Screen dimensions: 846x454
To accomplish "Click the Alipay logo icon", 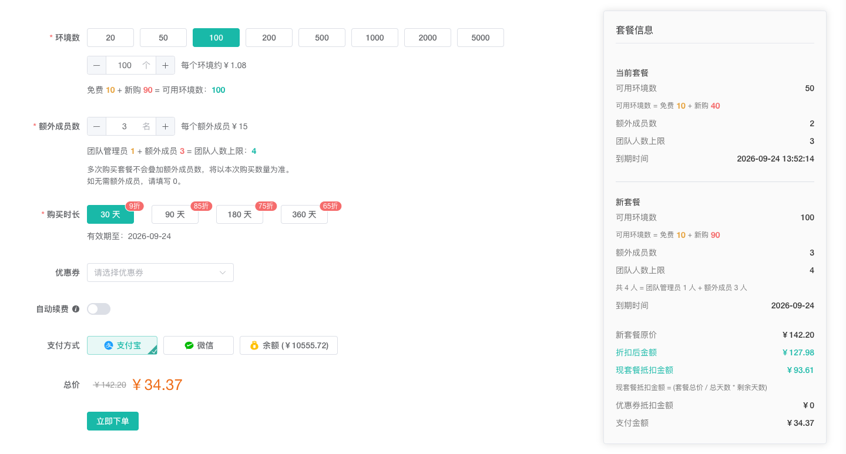I will (x=109, y=345).
